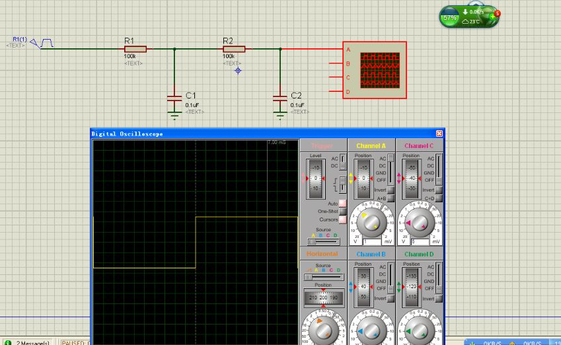Toggle the Trigger Auto button
This screenshot has height=345, width=561.
click(342, 204)
